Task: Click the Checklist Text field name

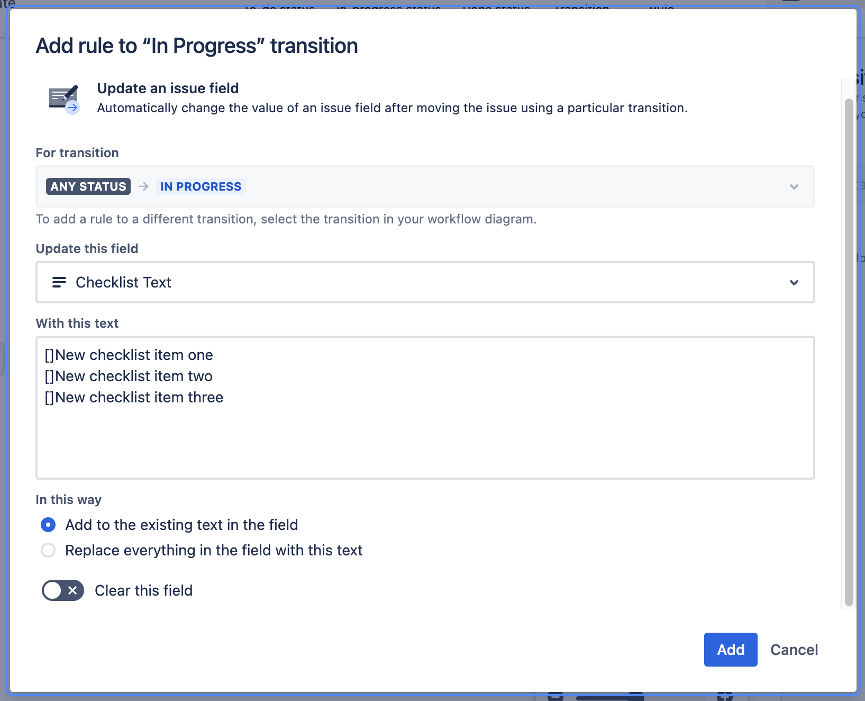Action: [123, 282]
